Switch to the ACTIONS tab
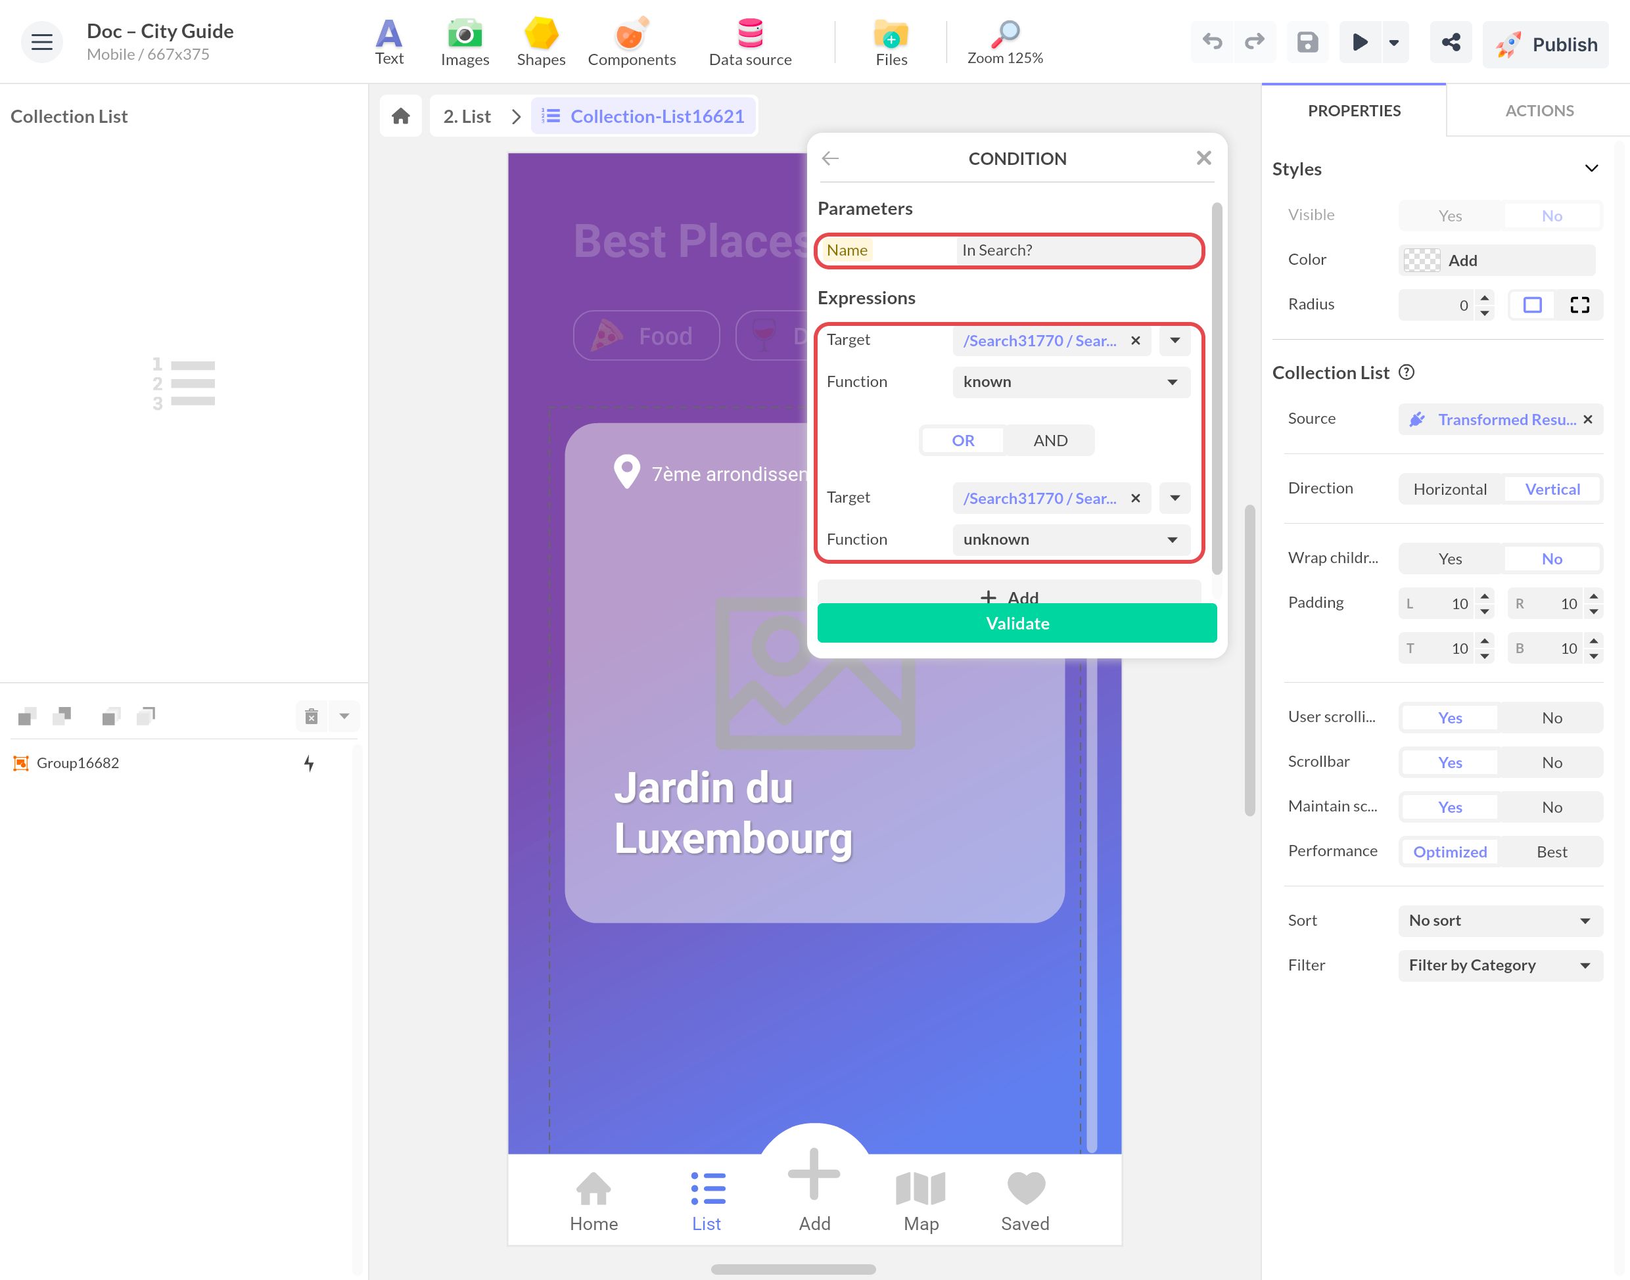This screenshot has height=1280, width=1630. click(1539, 111)
